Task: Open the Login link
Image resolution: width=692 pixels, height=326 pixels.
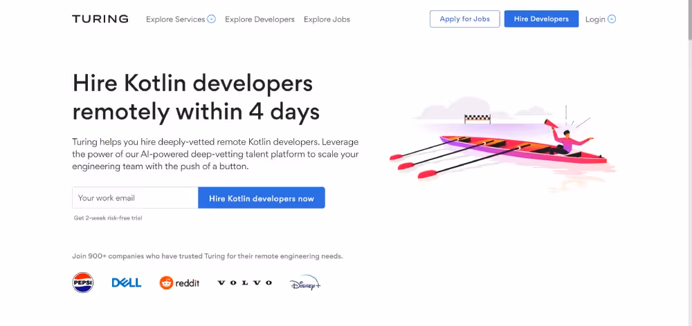Action: click(x=595, y=19)
